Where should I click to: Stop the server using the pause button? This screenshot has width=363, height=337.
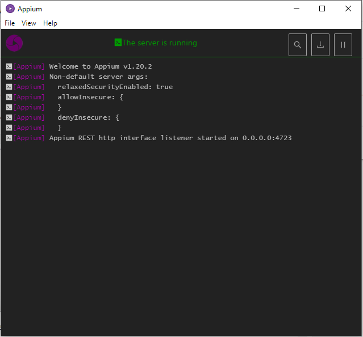343,45
